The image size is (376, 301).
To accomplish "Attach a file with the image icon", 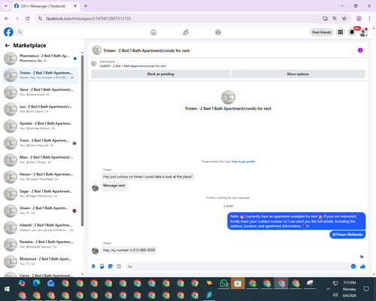I will 102,266.
